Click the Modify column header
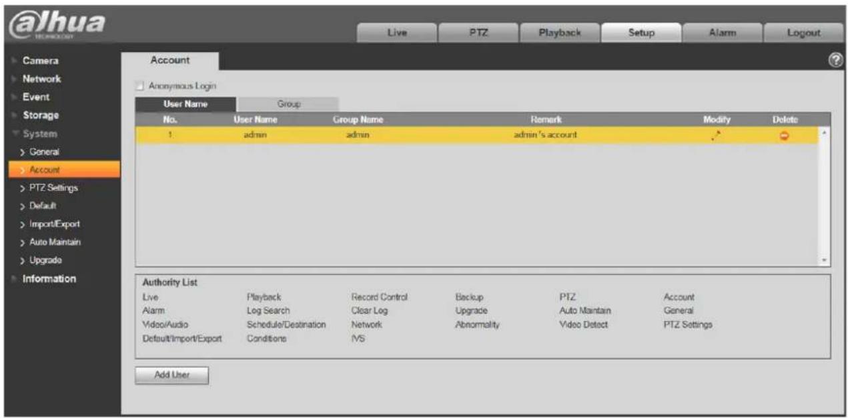Image resolution: width=848 pixels, height=418 pixels. click(717, 120)
